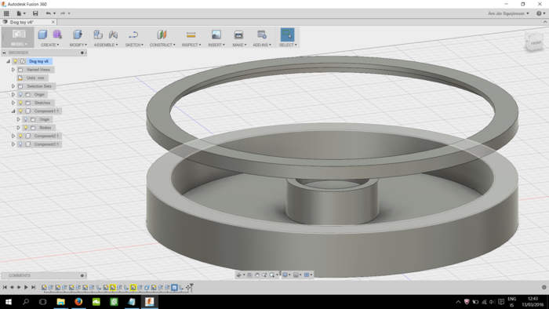This screenshot has height=309, width=549.
Task: Toggle visibility bulb of Component1:1
Action: pyautogui.click(x=20, y=111)
